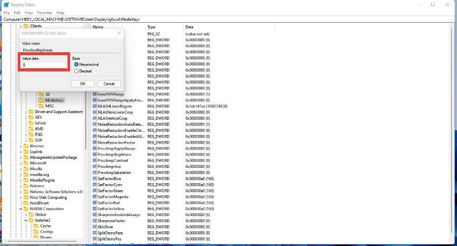Open the Favorites menu
Viewport: 457px width, 246px height.
click(x=44, y=12)
